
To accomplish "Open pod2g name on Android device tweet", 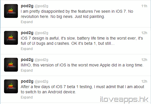I will click(27, 82).
